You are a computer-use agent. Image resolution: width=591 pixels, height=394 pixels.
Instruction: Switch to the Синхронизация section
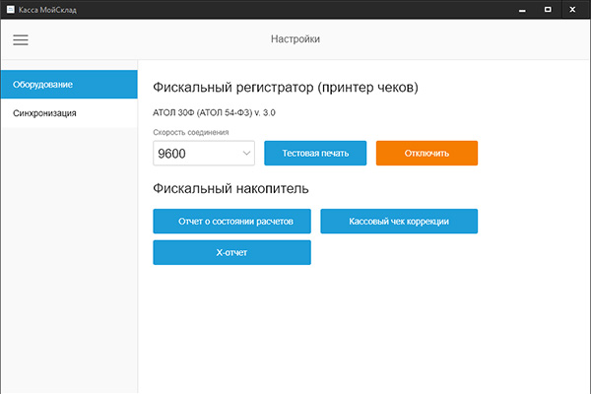coord(69,113)
